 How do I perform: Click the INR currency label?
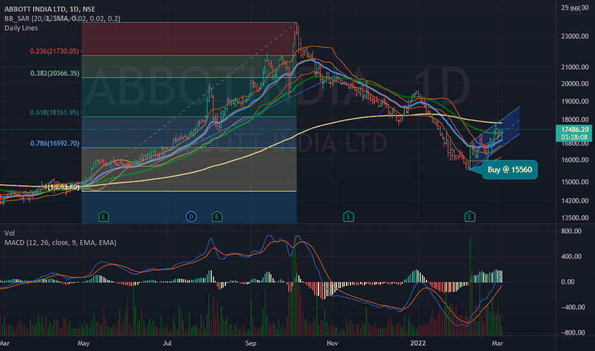point(575,8)
